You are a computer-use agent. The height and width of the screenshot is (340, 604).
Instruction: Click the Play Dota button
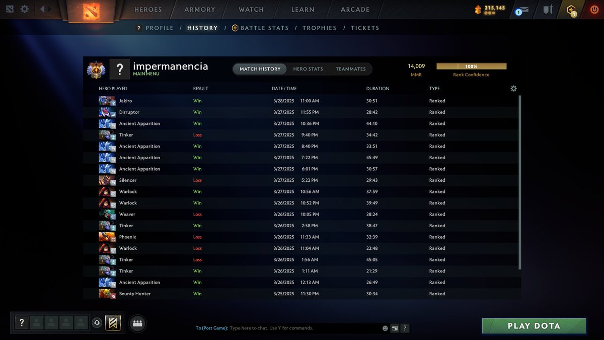(x=534, y=326)
